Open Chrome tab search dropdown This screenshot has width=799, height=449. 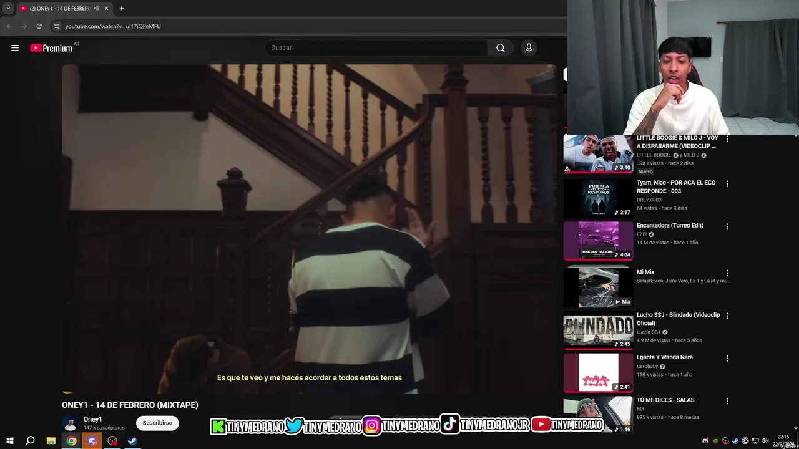tap(8, 8)
